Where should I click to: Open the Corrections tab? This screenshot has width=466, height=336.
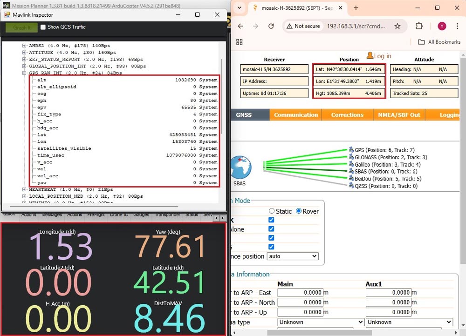click(x=347, y=115)
